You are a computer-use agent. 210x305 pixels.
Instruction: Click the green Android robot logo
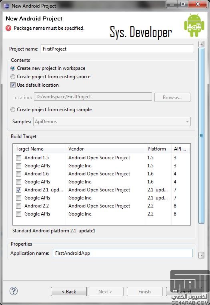pos(194,25)
